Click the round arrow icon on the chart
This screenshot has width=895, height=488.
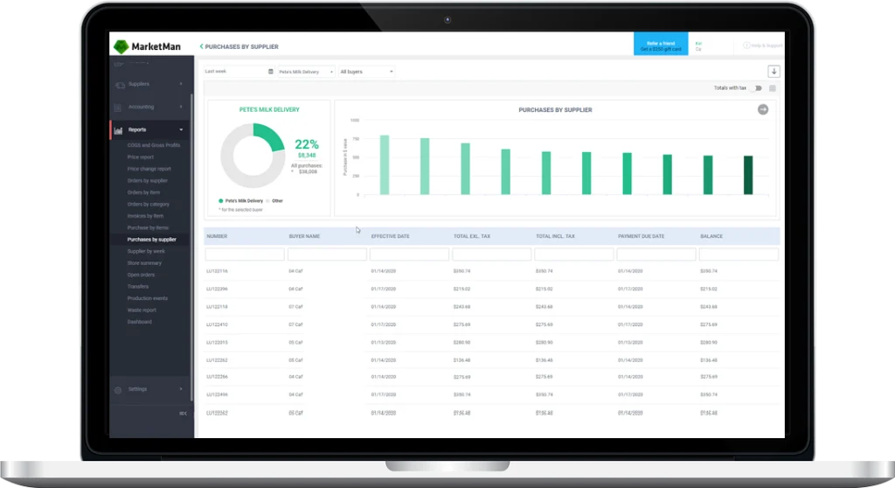click(x=762, y=109)
